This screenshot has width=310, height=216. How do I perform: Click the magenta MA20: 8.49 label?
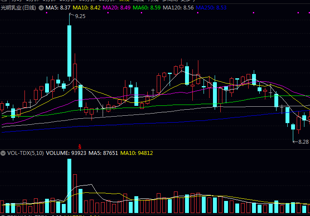coord(117,8)
